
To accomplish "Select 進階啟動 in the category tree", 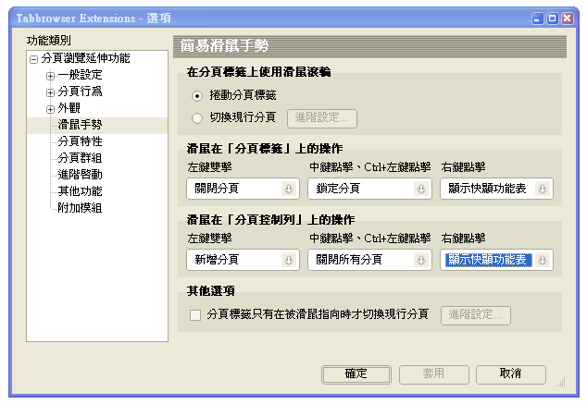I will (80, 175).
